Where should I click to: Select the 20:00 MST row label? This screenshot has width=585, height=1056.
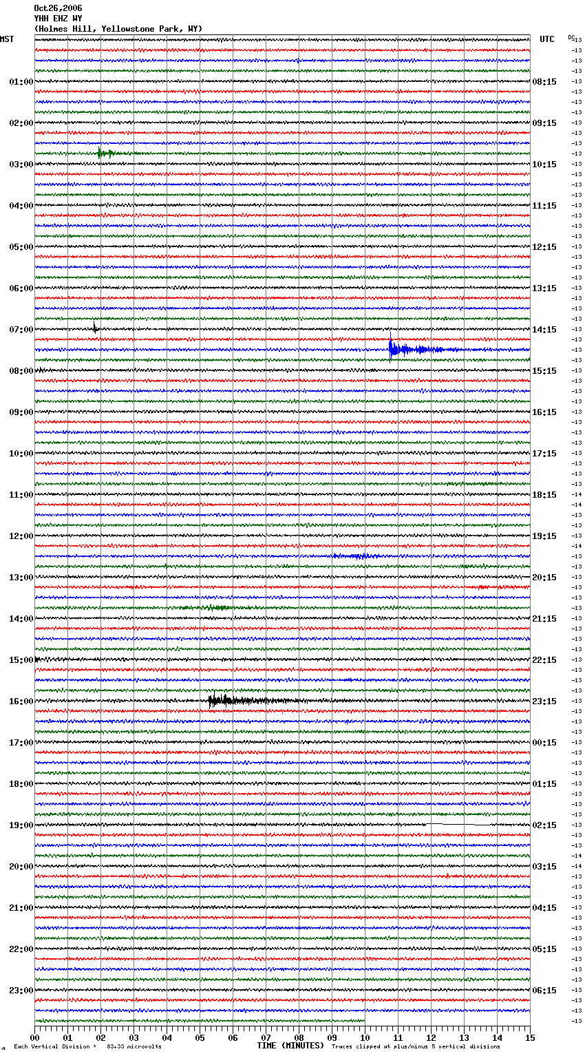[x=21, y=867]
